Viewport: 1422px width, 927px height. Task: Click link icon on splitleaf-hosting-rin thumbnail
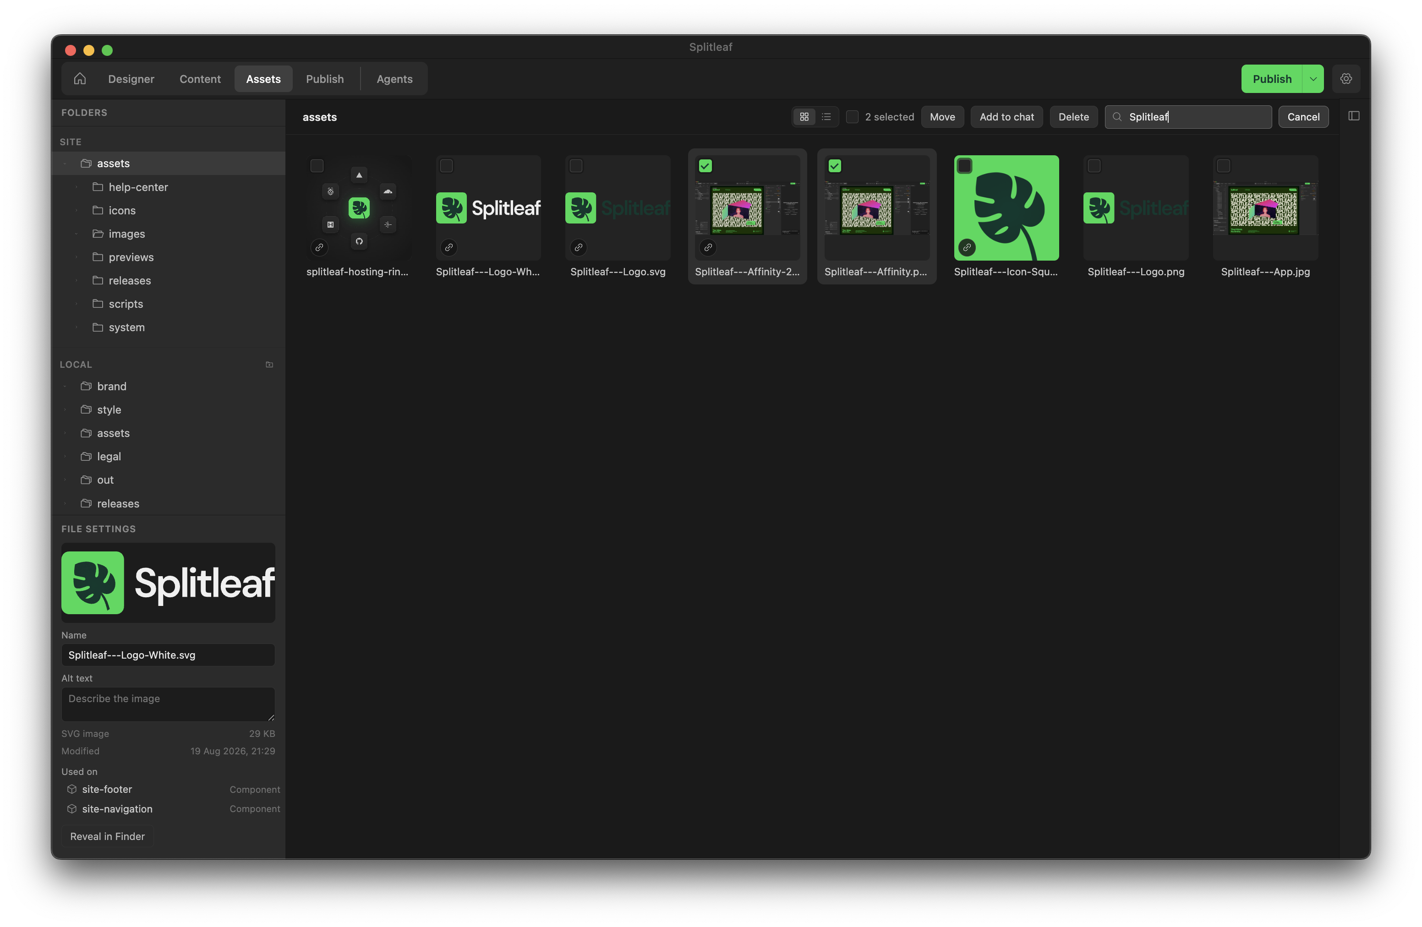click(x=320, y=247)
